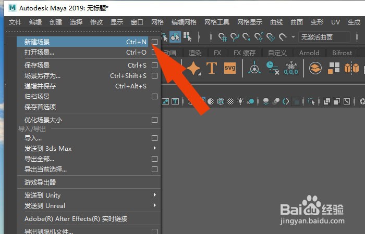Expand the 发送到 Unreal submenu

89,206
